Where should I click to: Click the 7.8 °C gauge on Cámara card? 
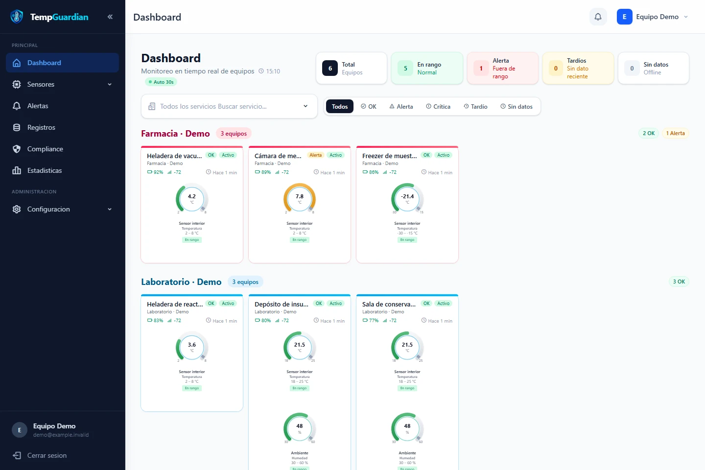click(x=300, y=199)
